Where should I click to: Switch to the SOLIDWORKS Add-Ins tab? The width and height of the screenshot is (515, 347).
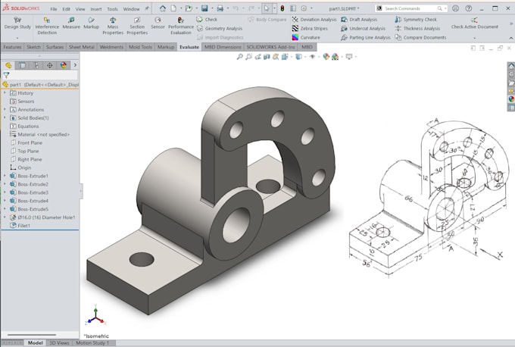(x=270, y=47)
